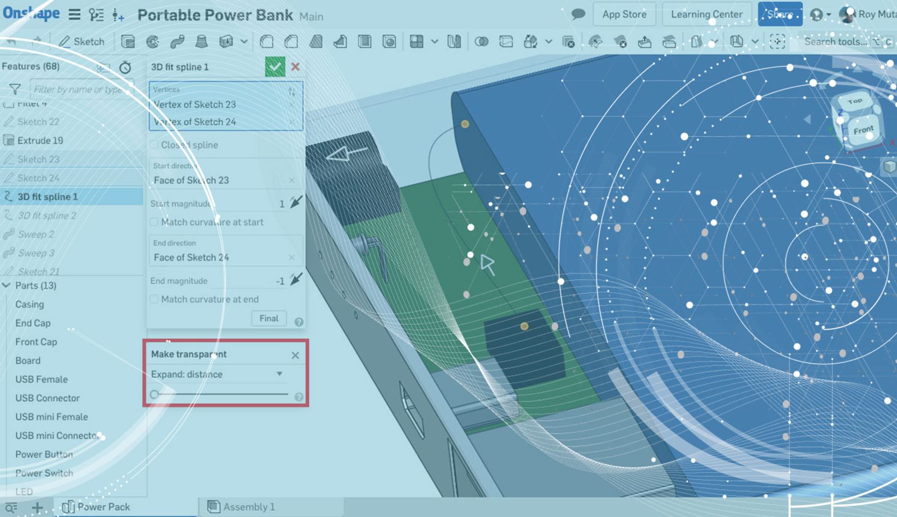The height and width of the screenshot is (517, 897).
Task: Select the Sweep tool in toolbar
Action: [177, 41]
